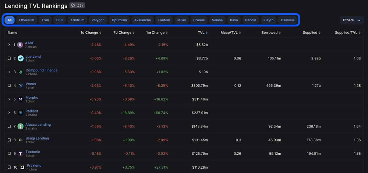Open the Compound Finance protocol link
Image resolution: width=368 pixels, height=173 pixels.
pyautogui.click(x=41, y=70)
